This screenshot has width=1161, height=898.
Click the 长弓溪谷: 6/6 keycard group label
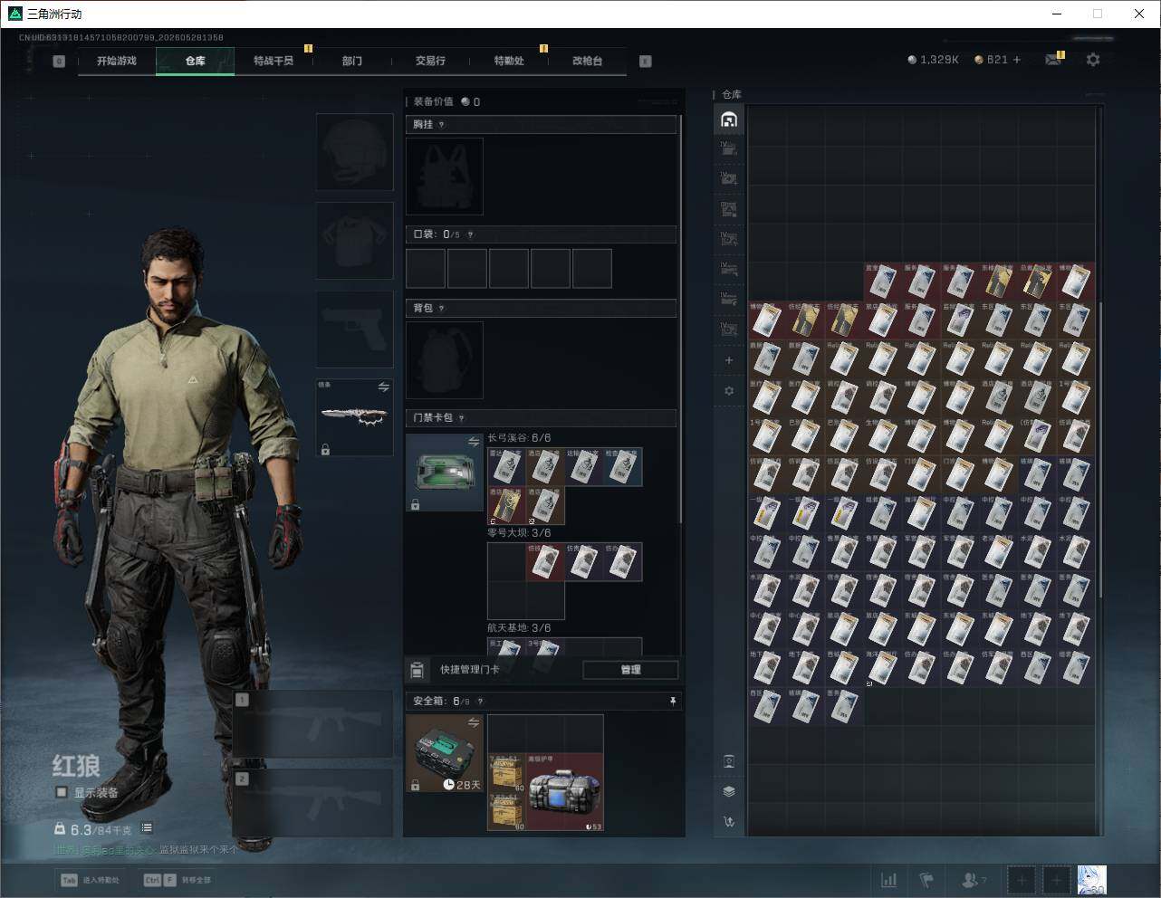pyautogui.click(x=519, y=438)
